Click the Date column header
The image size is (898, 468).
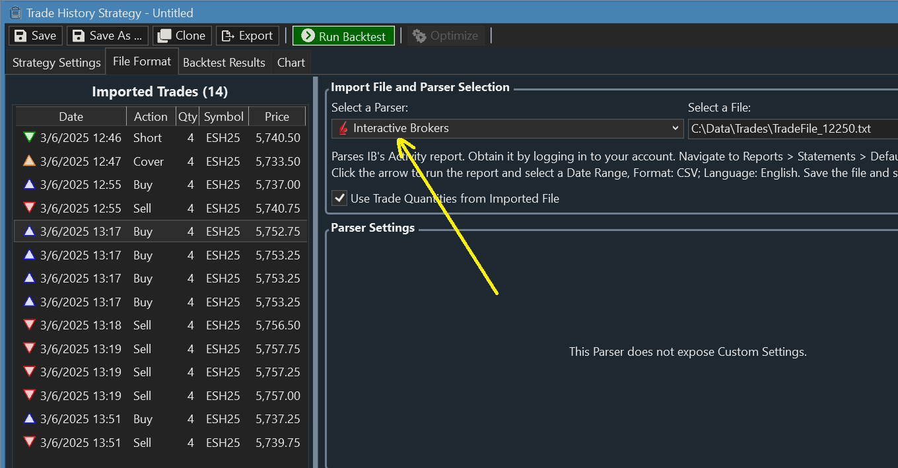coord(71,117)
